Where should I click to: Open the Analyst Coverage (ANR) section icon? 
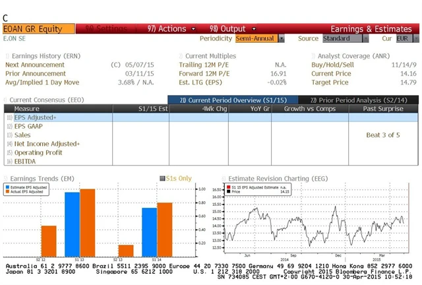[x=313, y=56]
